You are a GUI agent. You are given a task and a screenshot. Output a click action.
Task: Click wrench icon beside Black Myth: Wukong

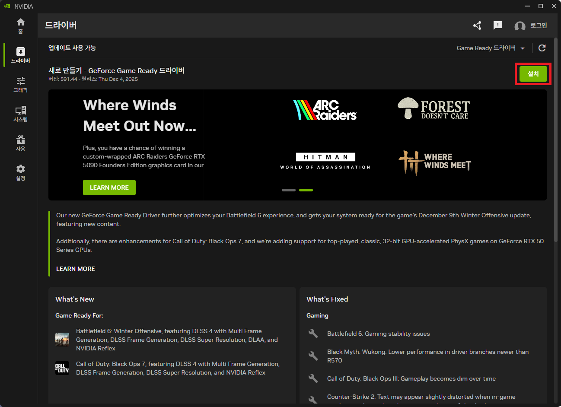[313, 356]
